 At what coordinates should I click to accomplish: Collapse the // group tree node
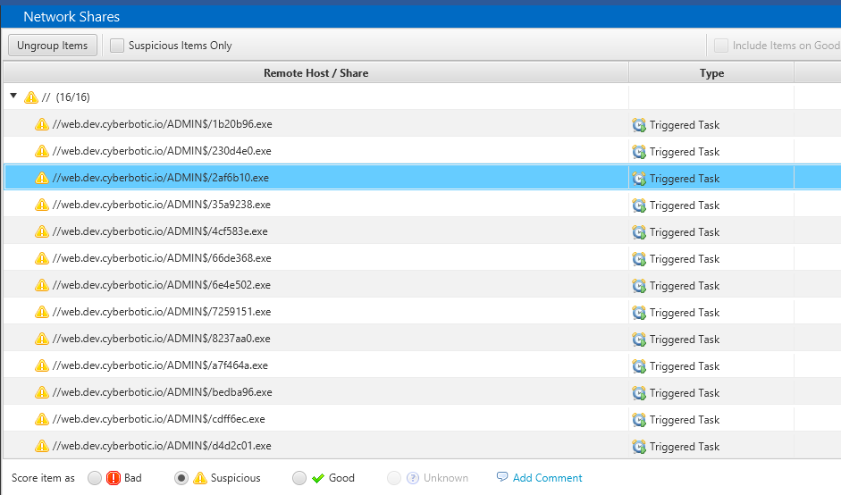pyautogui.click(x=13, y=96)
